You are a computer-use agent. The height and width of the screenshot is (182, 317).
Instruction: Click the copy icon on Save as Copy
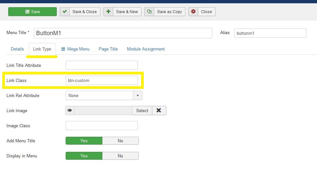[x=149, y=11]
